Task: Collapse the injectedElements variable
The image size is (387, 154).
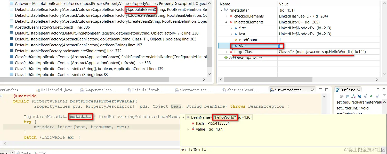Action: tap(226, 22)
